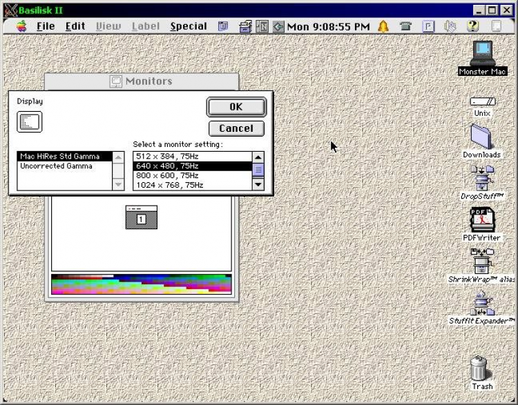
Task: Open the Special menu
Action: pos(189,26)
